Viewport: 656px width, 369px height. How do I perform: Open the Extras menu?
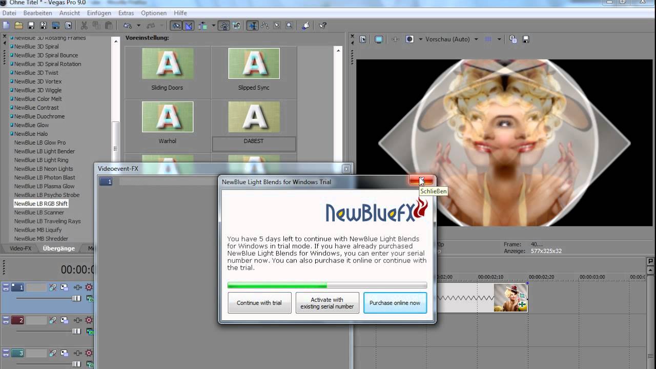126,13
